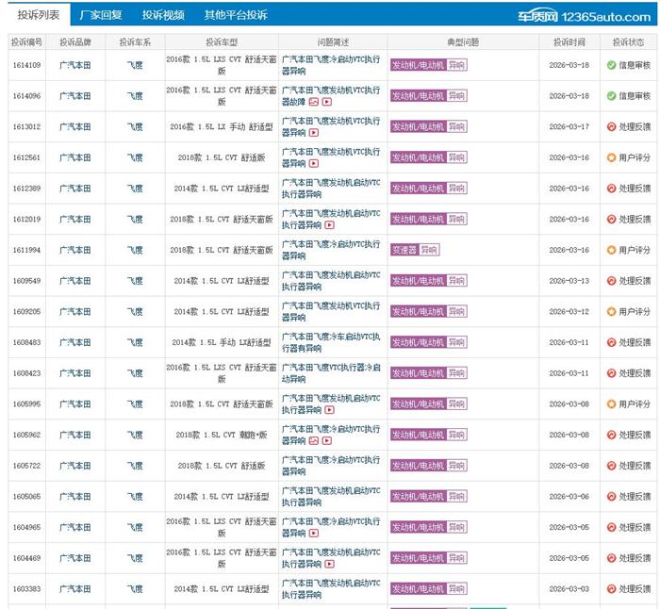This screenshot has height=609, width=660.
Task: Open 飞度 series link in complaint 1605065 row
Action: click(135, 497)
